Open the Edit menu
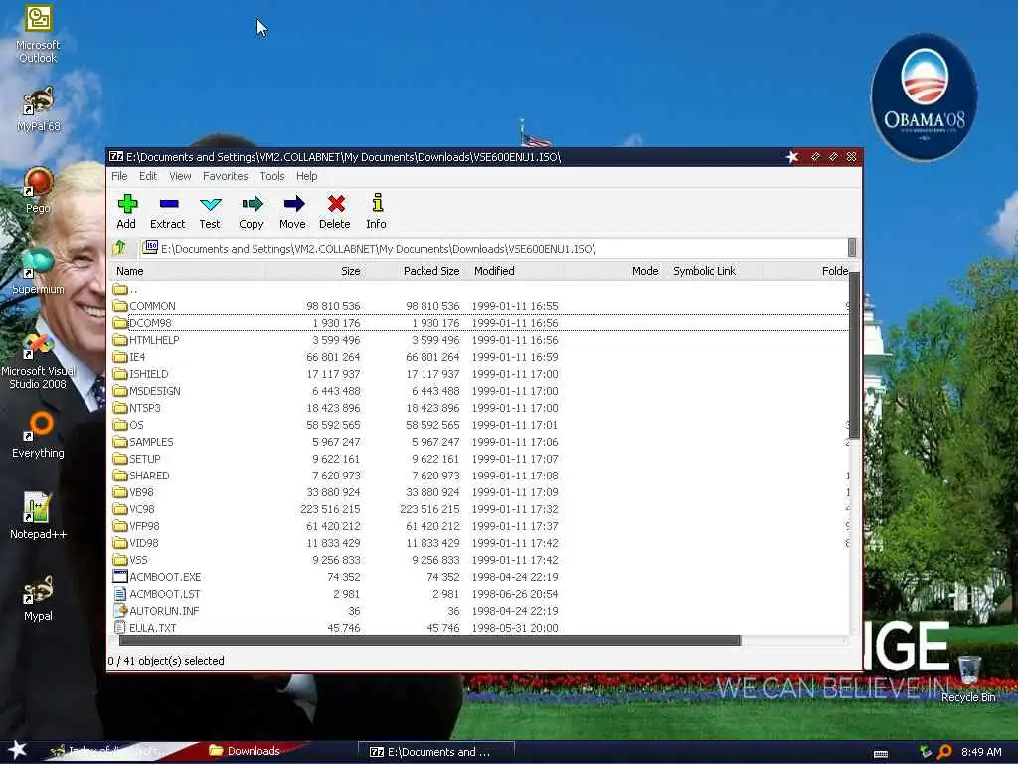 tap(148, 176)
